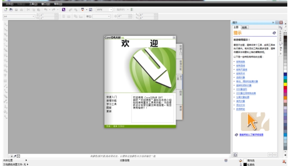The height and width of the screenshot is (166, 291).
Task: Pick the red swatch in the color palette
Action: (x=285, y=88)
